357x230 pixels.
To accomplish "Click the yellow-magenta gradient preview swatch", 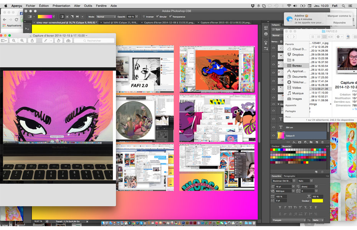I will (45, 16).
